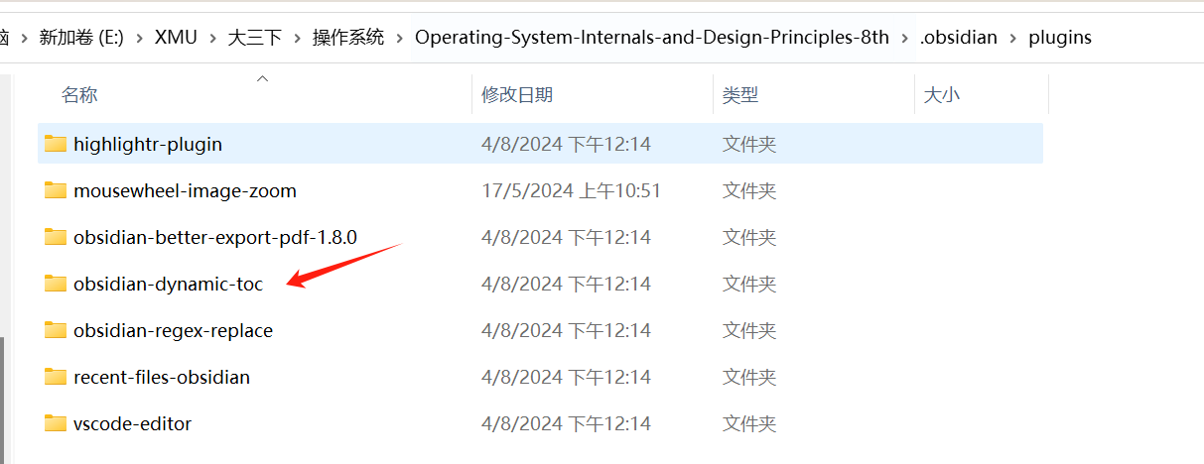Click mousewheel-image-zoom date 17/5/2024 上午10:51

pyautogui.click(x=571, y=190)
